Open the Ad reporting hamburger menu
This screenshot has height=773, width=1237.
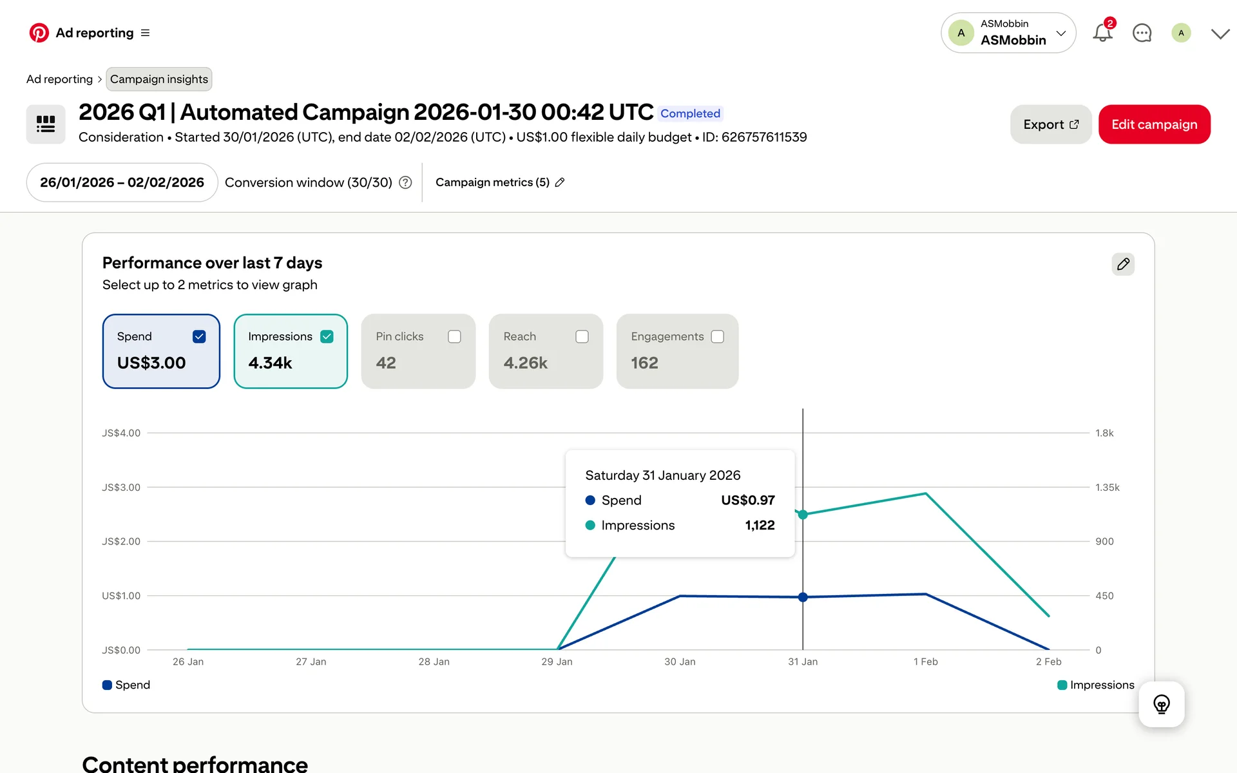[x=145, y=33]
